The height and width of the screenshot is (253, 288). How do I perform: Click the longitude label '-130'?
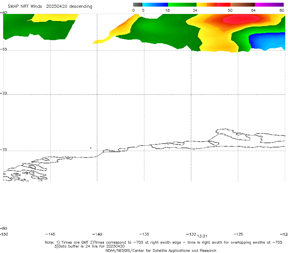click(191, 234)
